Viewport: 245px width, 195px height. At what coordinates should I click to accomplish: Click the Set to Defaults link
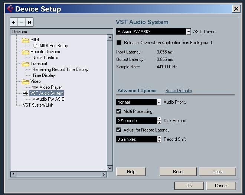point(179,91)
